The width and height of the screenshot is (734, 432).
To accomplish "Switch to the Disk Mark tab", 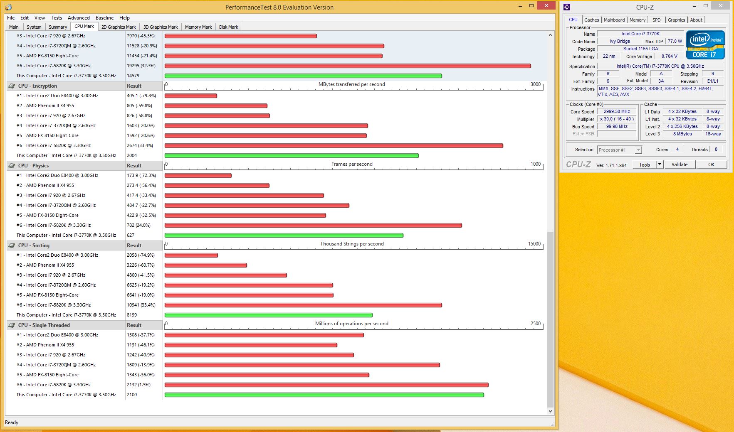I will point(228,27).
